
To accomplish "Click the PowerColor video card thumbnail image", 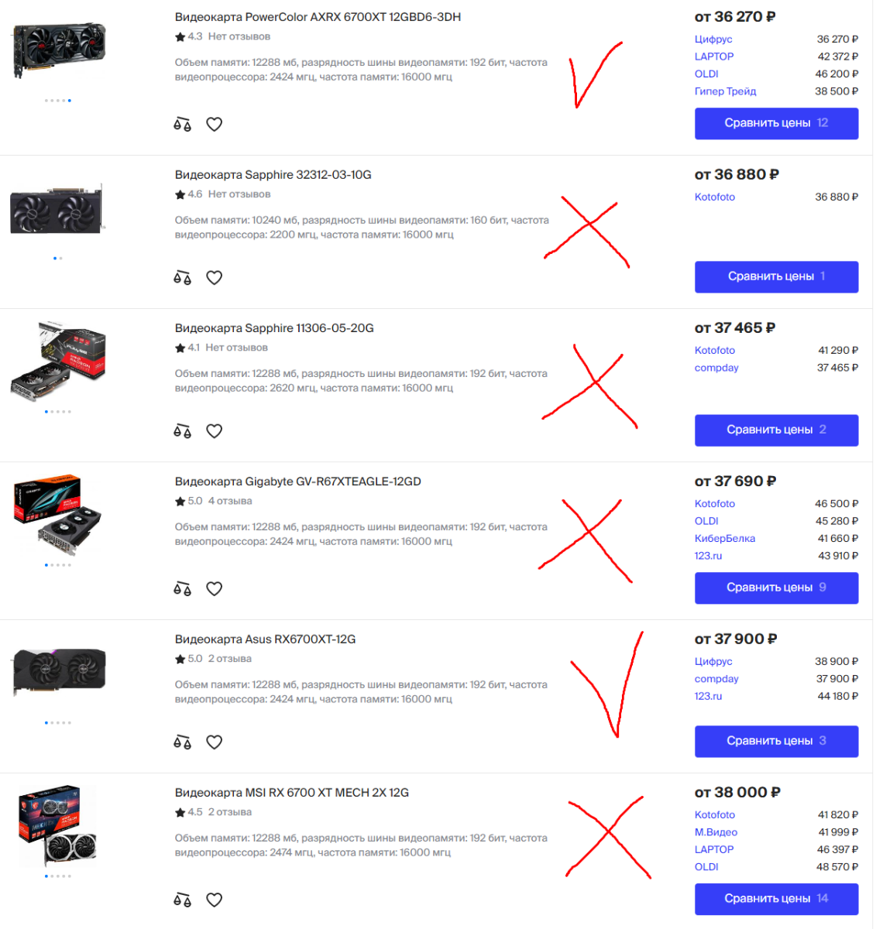I will 59,49.
